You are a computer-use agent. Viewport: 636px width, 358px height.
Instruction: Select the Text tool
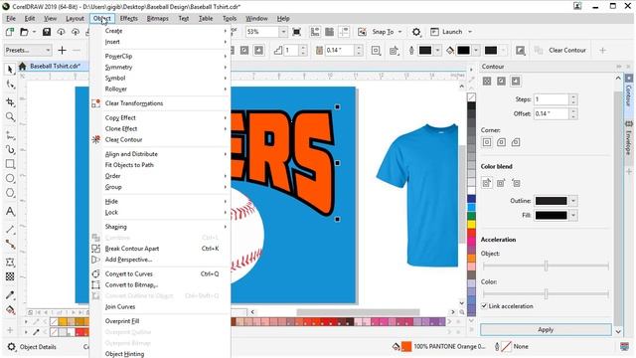pyautogui.click(x=10, y=212)
